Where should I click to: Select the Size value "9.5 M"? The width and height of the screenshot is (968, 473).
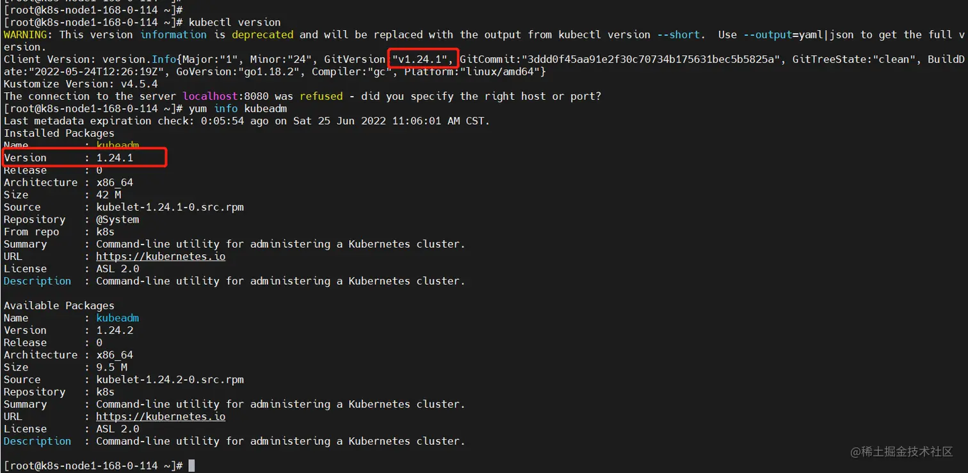[111, 367]
